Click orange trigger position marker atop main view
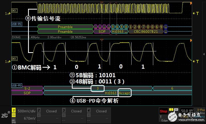 tap(102, 3)
